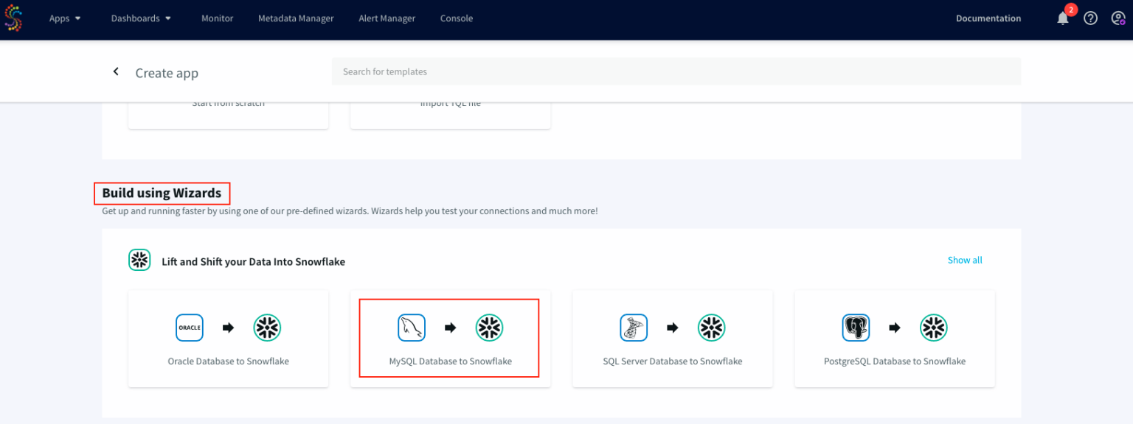Image resolution: width=1133 pixels, height=424 pixels.
Task: Open the Documentation link
Action: click(x=988, y=18)
